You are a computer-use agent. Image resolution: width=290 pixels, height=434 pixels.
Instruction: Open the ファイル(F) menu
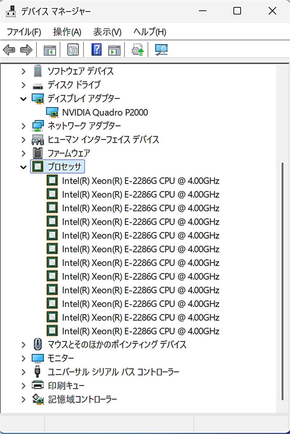[x=24, y=32]
